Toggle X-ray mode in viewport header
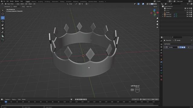193x108 pixels. (147, 4)
